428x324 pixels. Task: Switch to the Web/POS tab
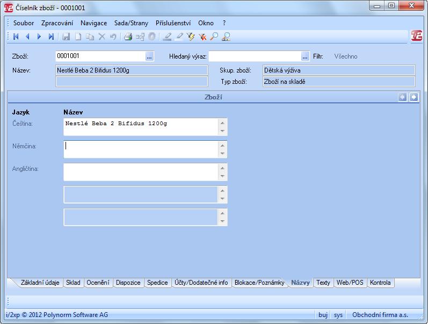(x=350, y=283)
